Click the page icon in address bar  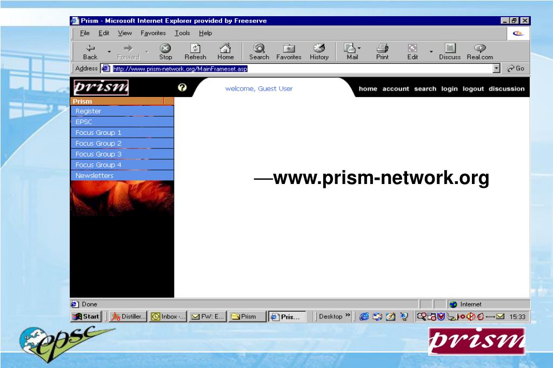105,69
